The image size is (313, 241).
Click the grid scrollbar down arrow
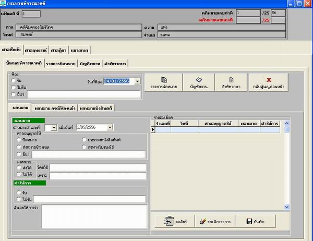pyautogui.click(x=286, y=207)
